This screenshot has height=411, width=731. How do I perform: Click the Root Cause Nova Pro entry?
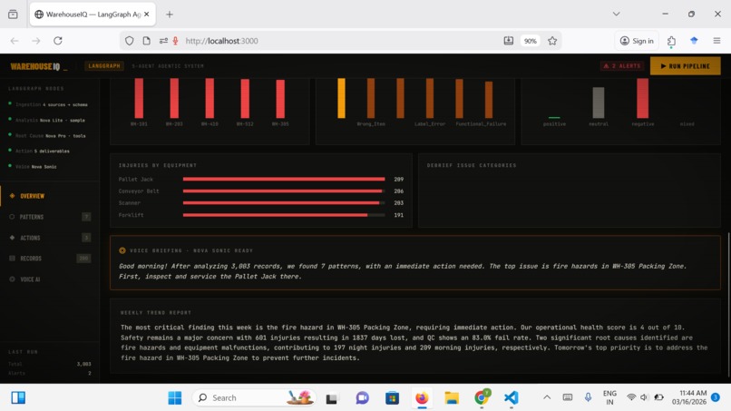47,136
